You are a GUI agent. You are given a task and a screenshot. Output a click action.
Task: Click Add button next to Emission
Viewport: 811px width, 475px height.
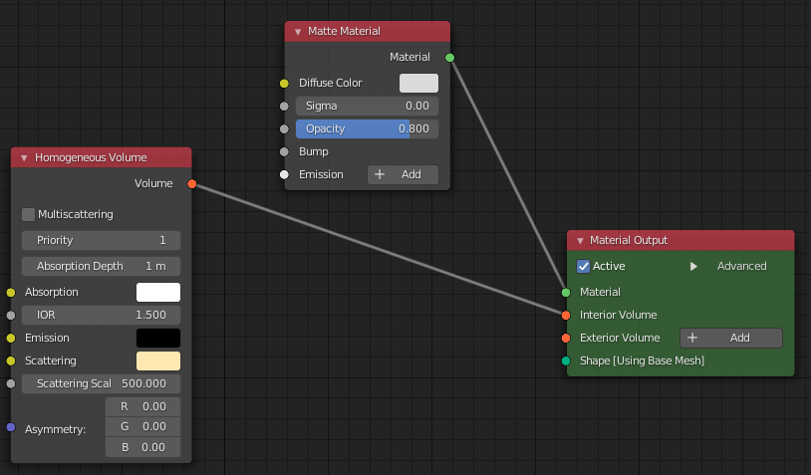click(403, 174)
